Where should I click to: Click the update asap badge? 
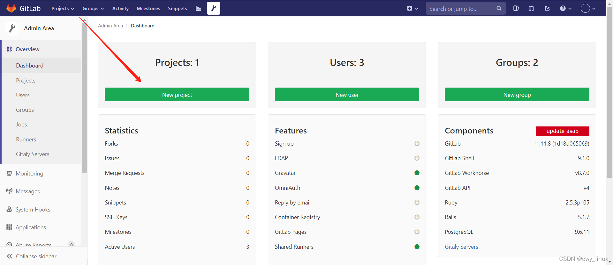click(x=563, y=131)
